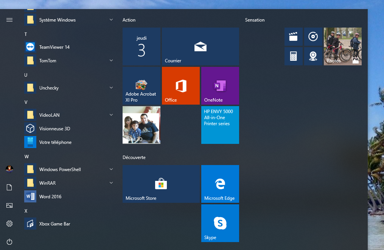Select the WinRAR folder label

[48, 183]
